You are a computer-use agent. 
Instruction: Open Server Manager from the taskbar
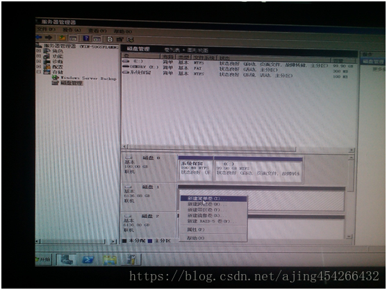(x=67, y=259)
